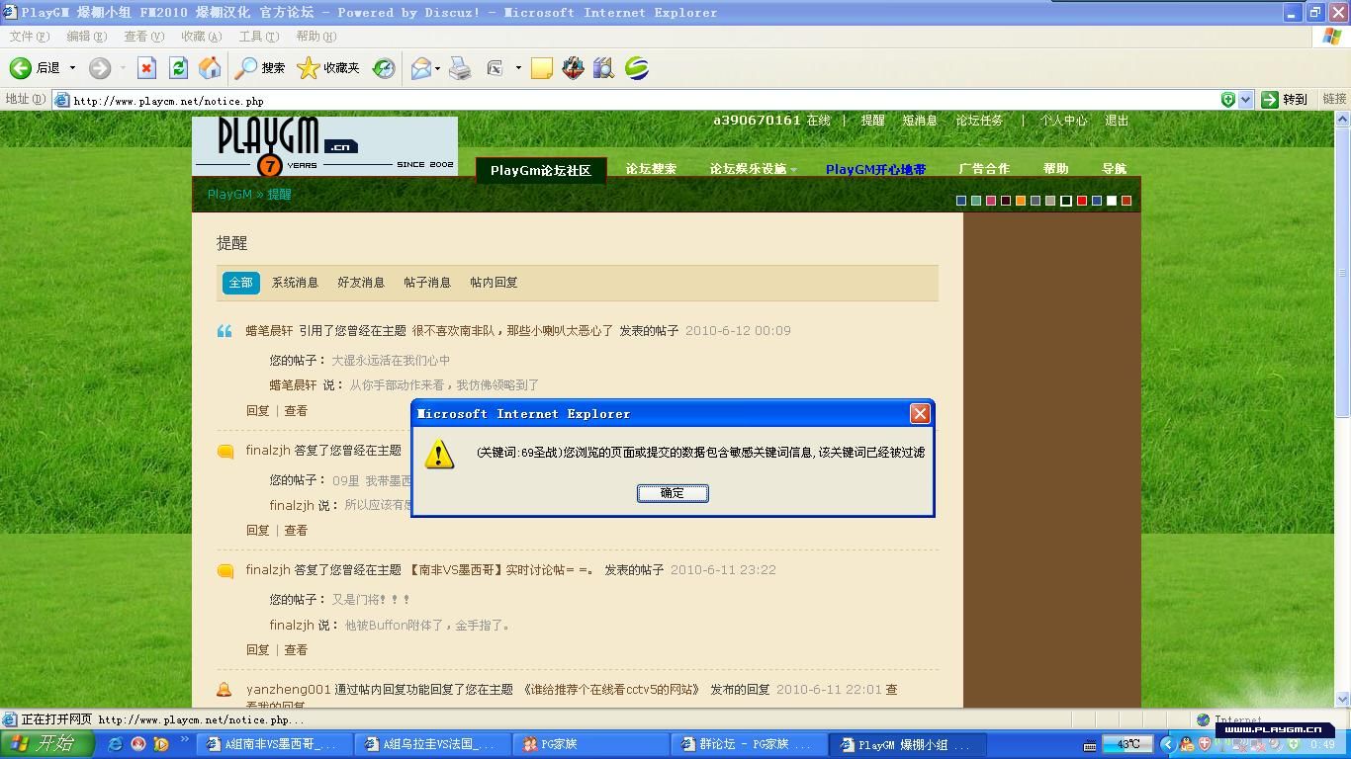Open the 工具(T) menu
Viewport: 1351px width, 759px height.
[258, 37]
